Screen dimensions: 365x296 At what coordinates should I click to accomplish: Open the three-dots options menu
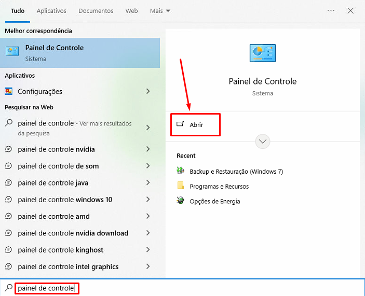[x=331, y=11]
